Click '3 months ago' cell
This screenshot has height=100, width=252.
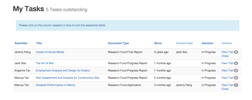pos(162,85)
